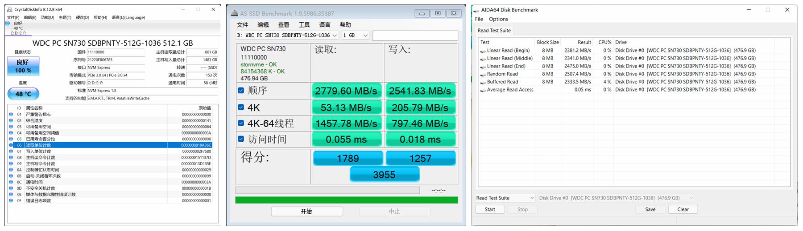Screen dimensions: 803x231
Task: Click the AS SSD Benchmark title bar icon
Action: tap(234, 13)
